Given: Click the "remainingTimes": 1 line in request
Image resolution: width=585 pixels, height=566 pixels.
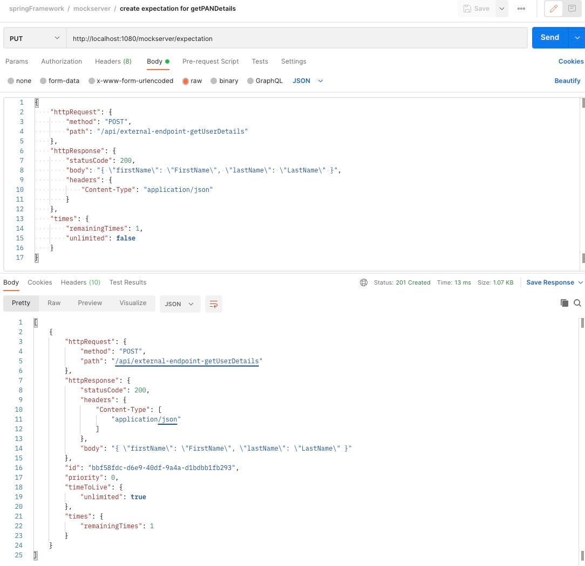Looking at the screenshot, I should coord(104,229).
